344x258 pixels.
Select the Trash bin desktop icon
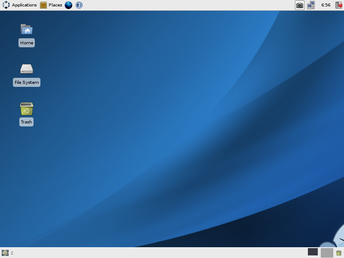point(27,108)
